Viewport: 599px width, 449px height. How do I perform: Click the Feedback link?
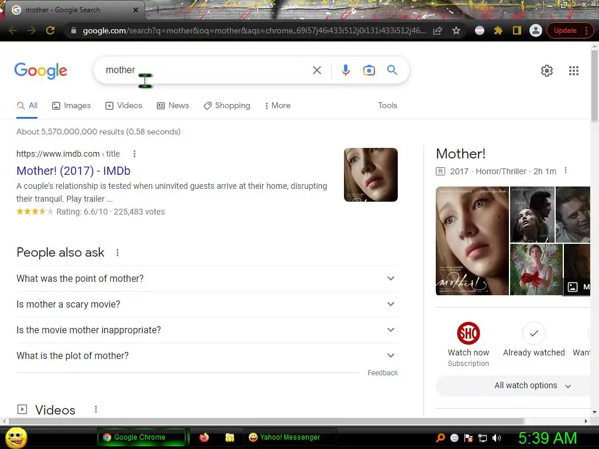[383, 372]
